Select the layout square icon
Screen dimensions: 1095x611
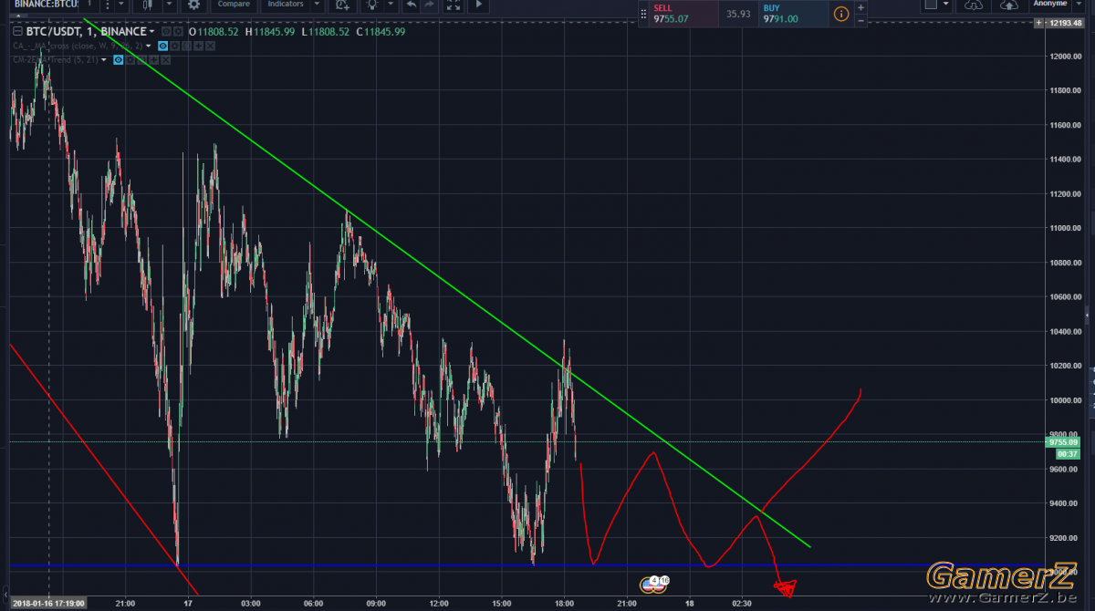(931, 5)
